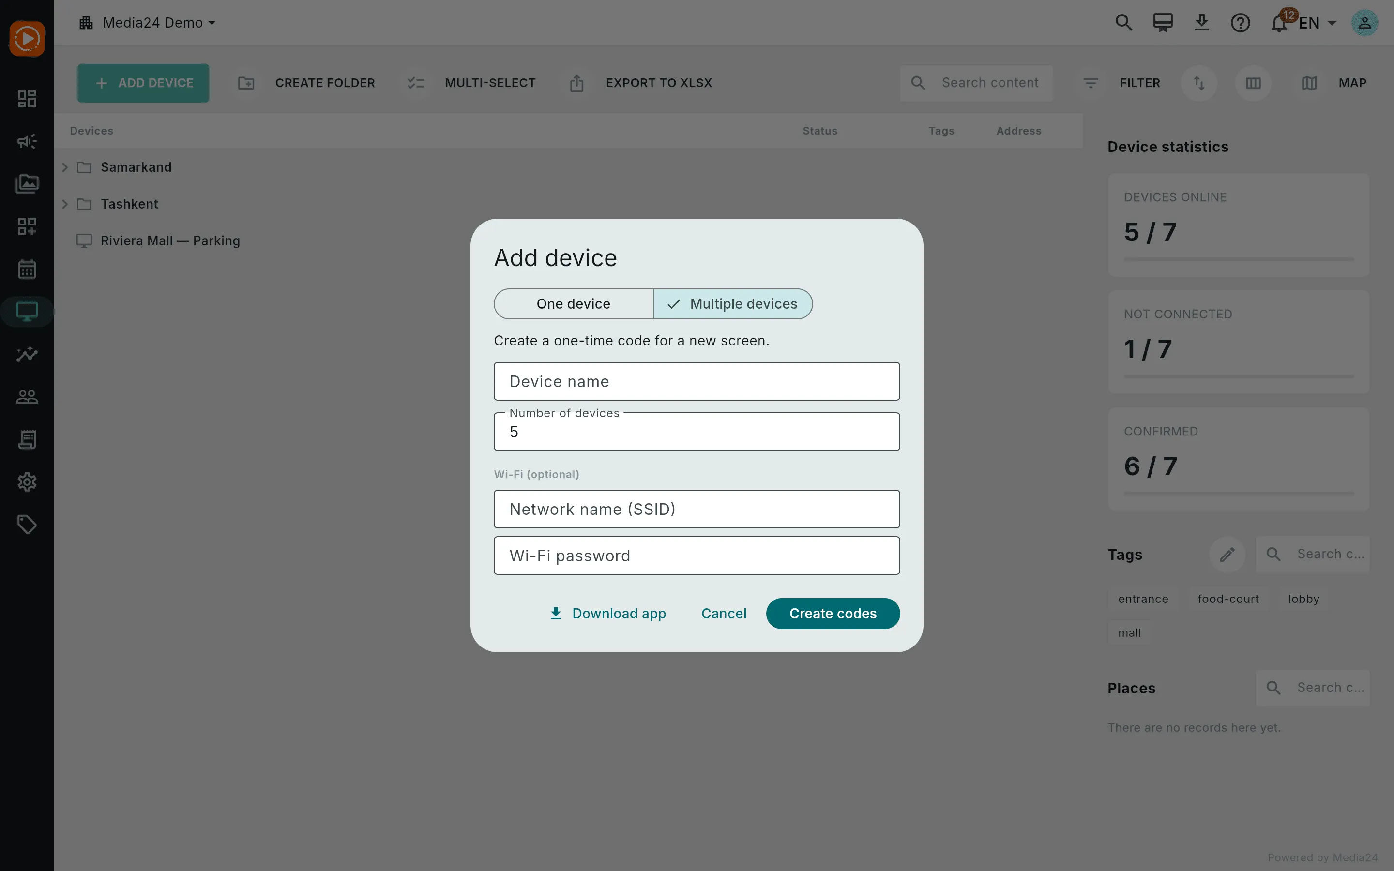1394x871 pixels.
Task: Edit tags using the pencil icon
Action: coord(1227,554)
